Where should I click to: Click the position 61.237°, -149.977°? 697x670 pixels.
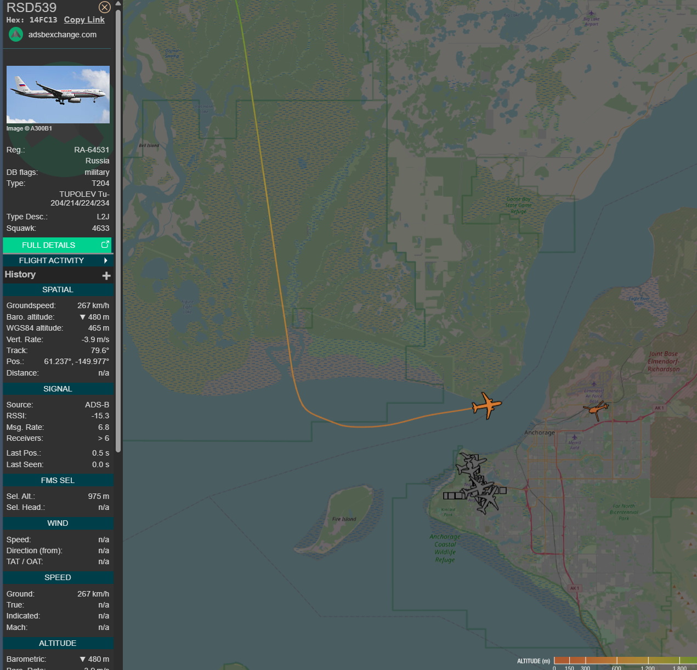tap(77, 361)
